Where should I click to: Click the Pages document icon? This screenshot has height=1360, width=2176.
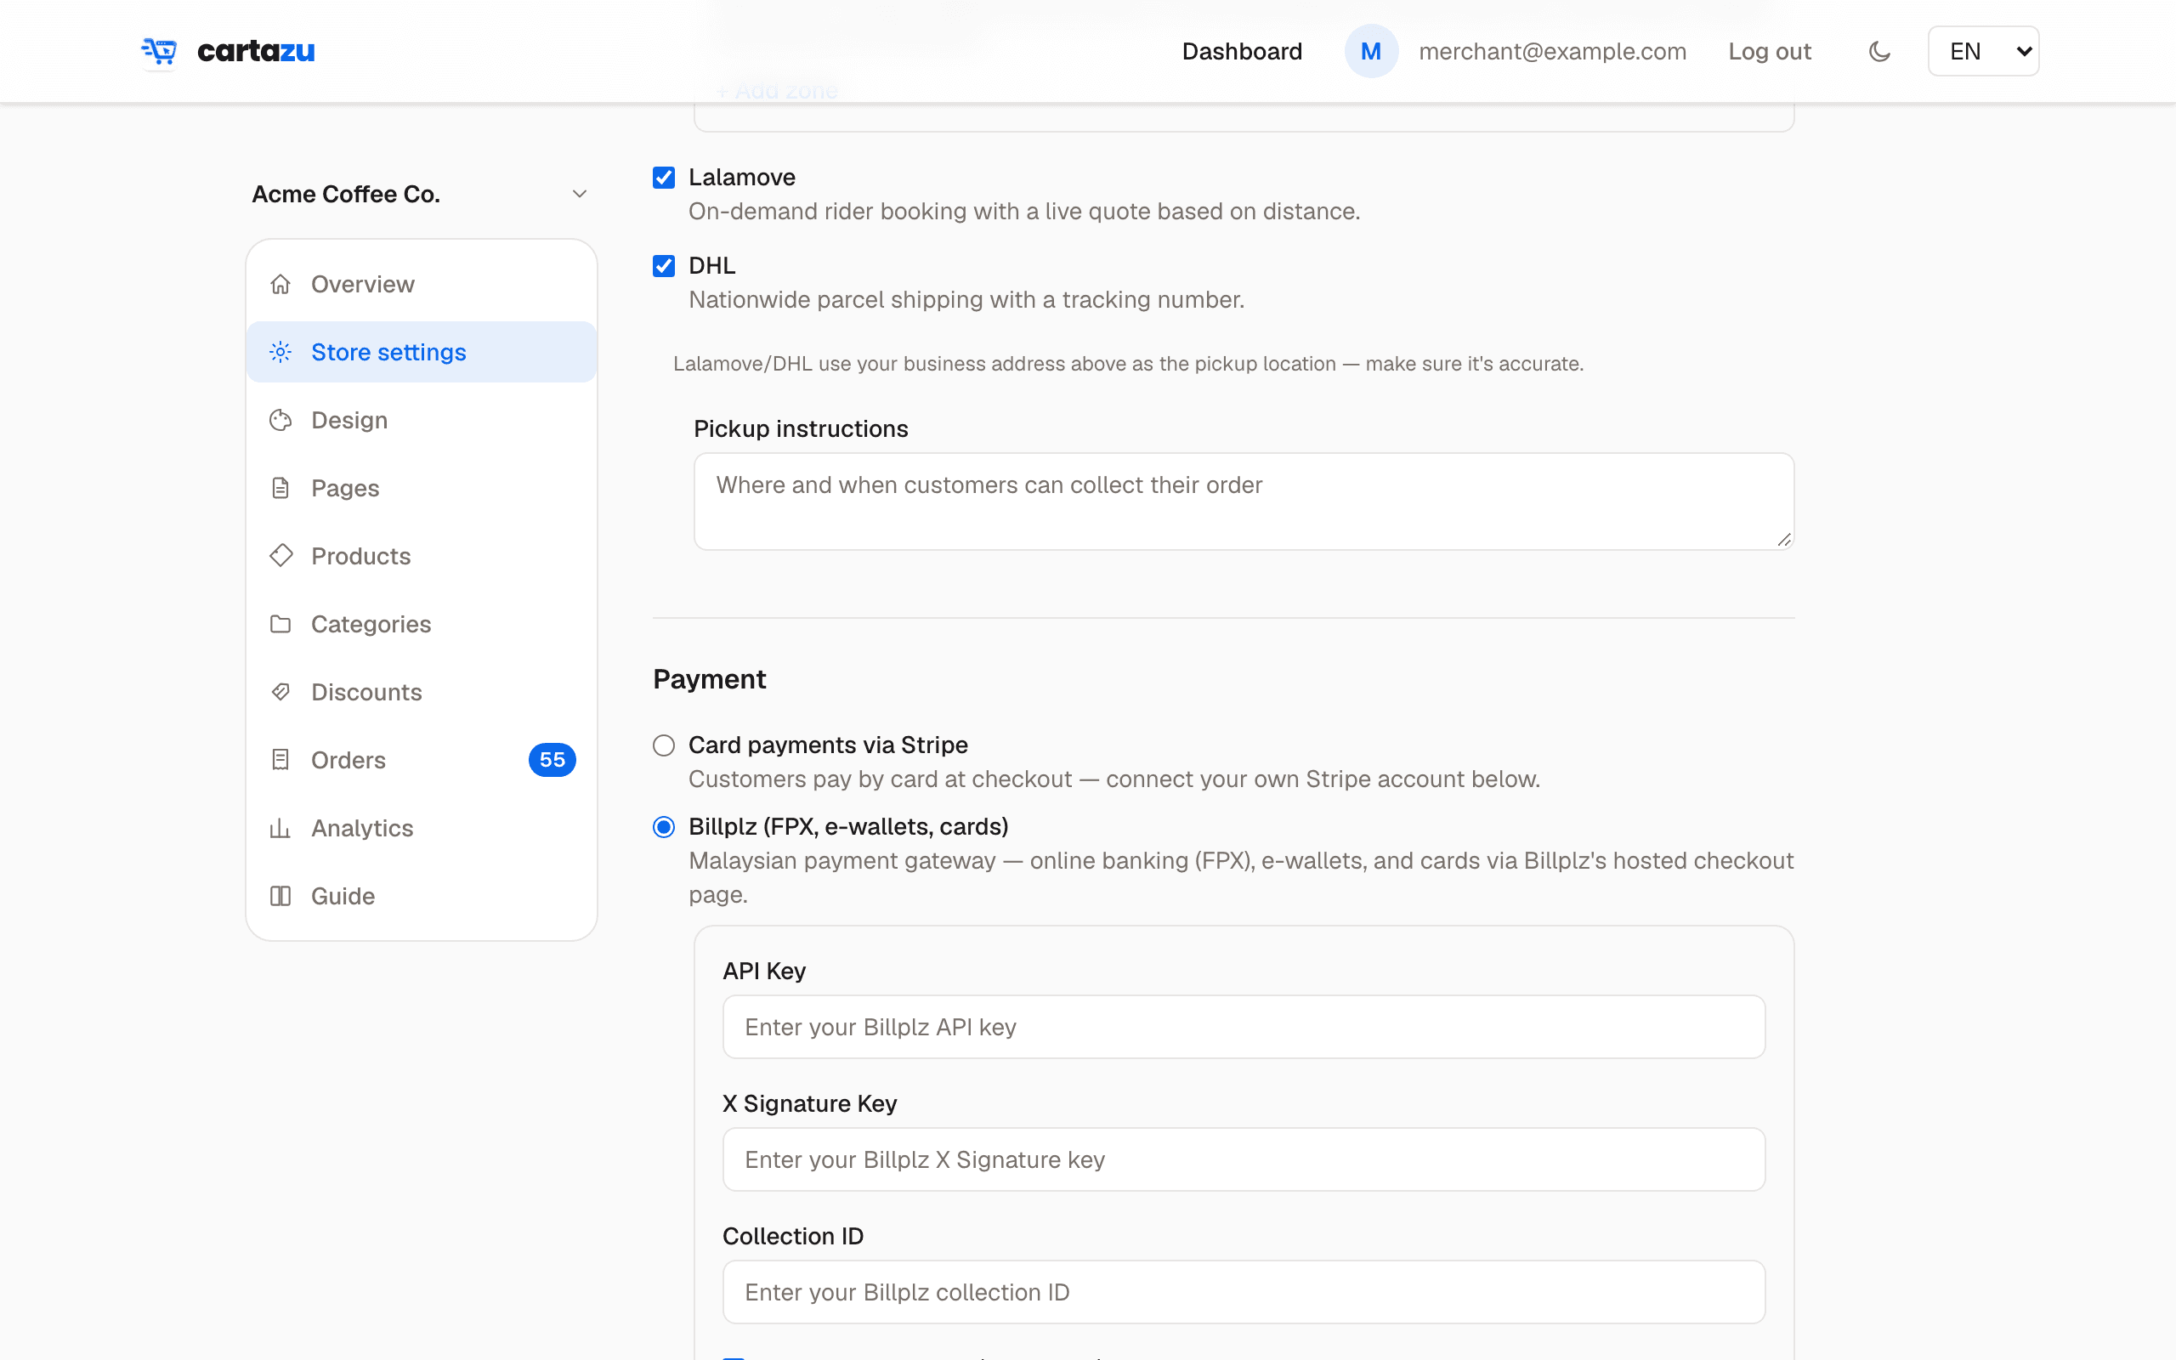[x=280, y=488]
